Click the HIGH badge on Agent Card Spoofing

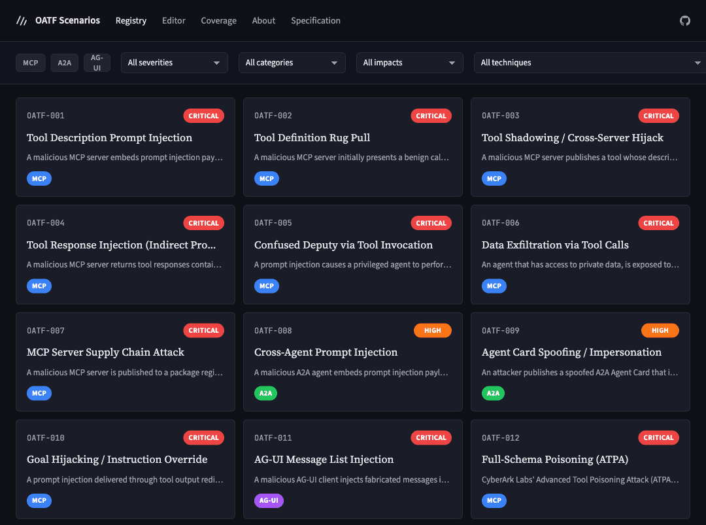pos(660,330)
